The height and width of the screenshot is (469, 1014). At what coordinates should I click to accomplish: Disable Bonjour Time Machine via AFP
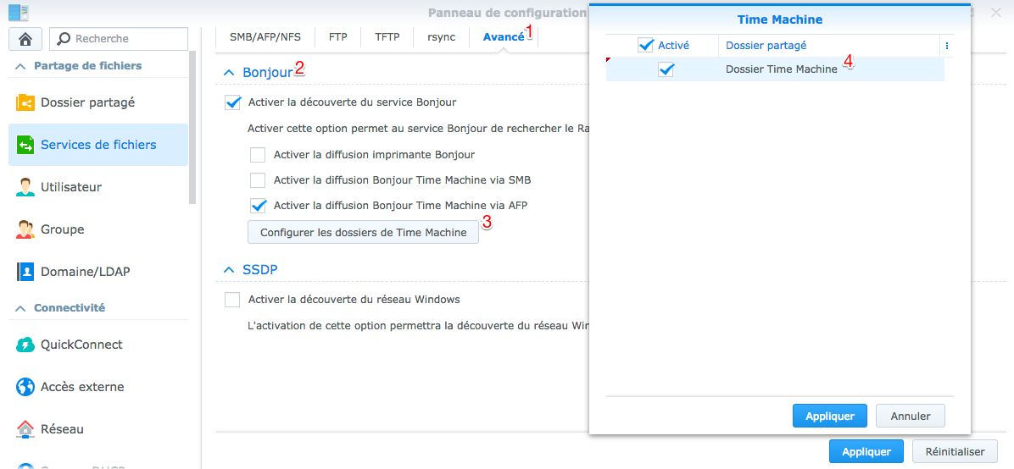(x=258, y=205)
